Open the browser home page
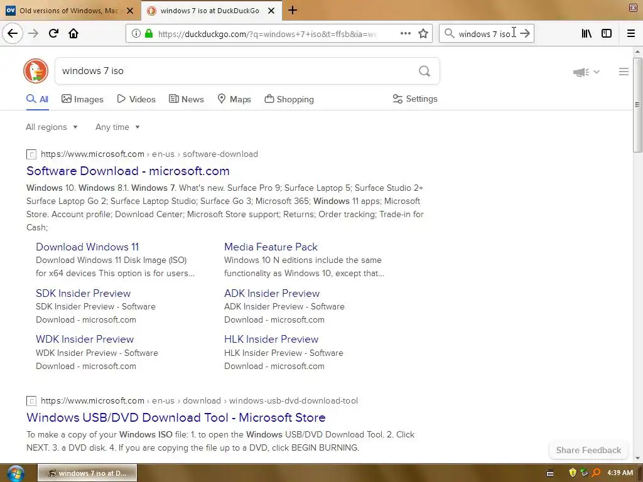The width and height of the screenshot is (643, 482). tap(73, 33)
